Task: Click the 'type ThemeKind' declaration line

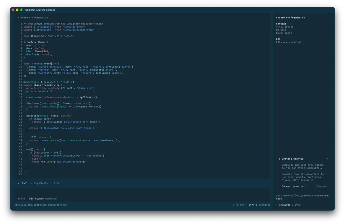Action: click(x=49, y=36)
